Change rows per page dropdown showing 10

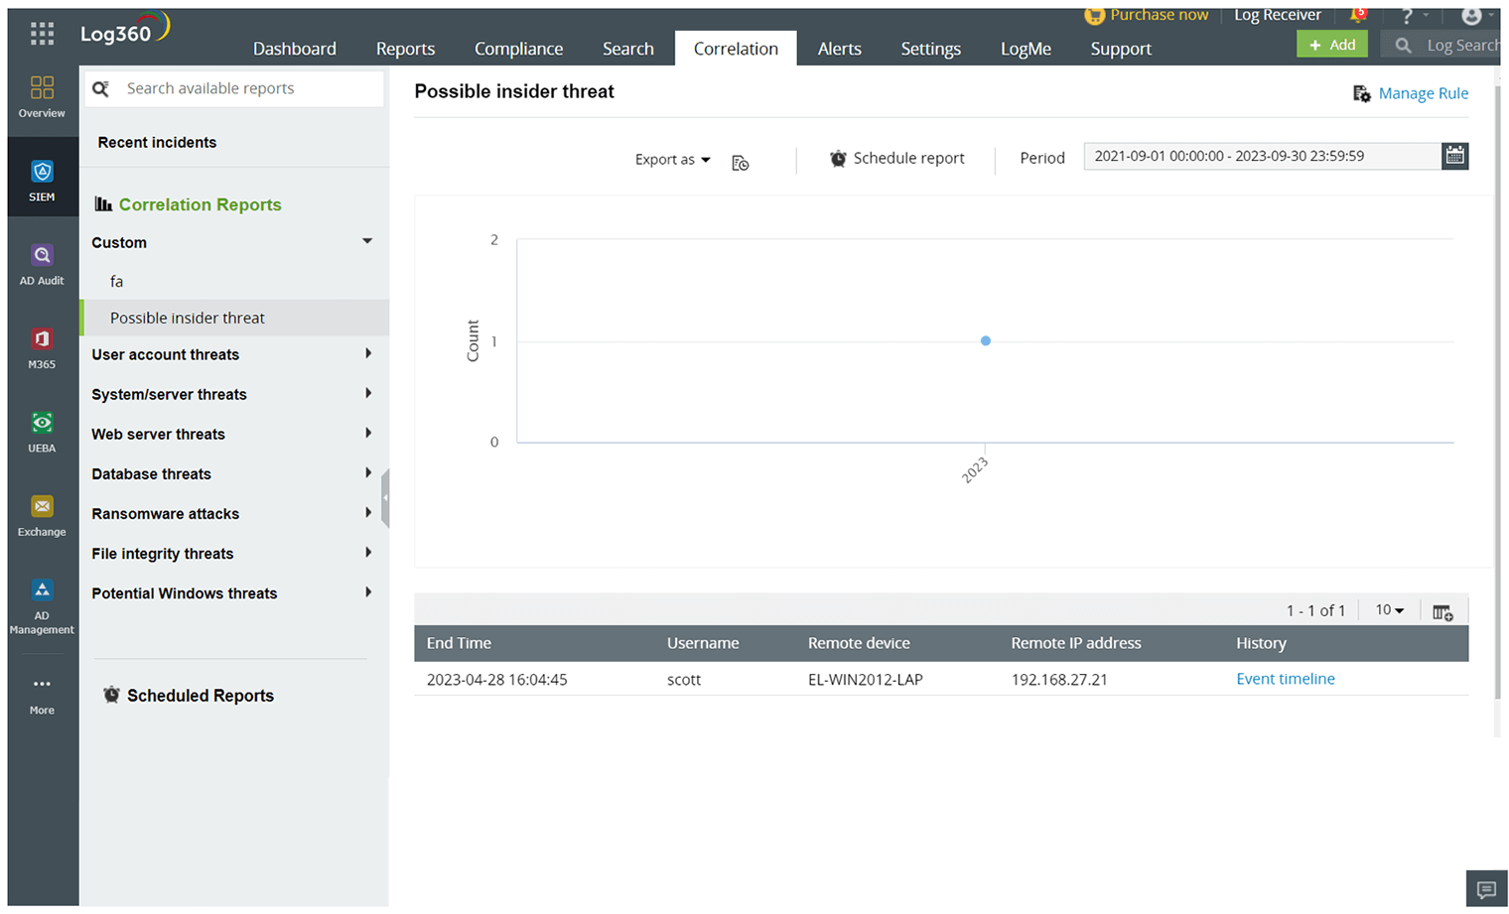coord(1389,610)
